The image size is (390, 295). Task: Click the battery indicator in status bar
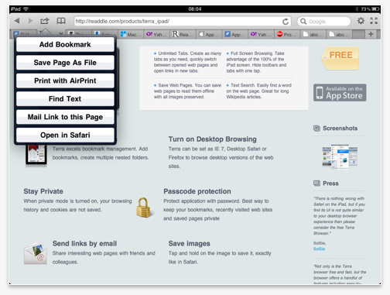[x=376, y=9]
